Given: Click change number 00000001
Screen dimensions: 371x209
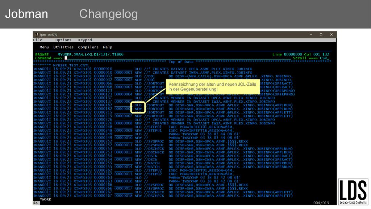Looking at the screenshot, I should [x=123, y=73].
